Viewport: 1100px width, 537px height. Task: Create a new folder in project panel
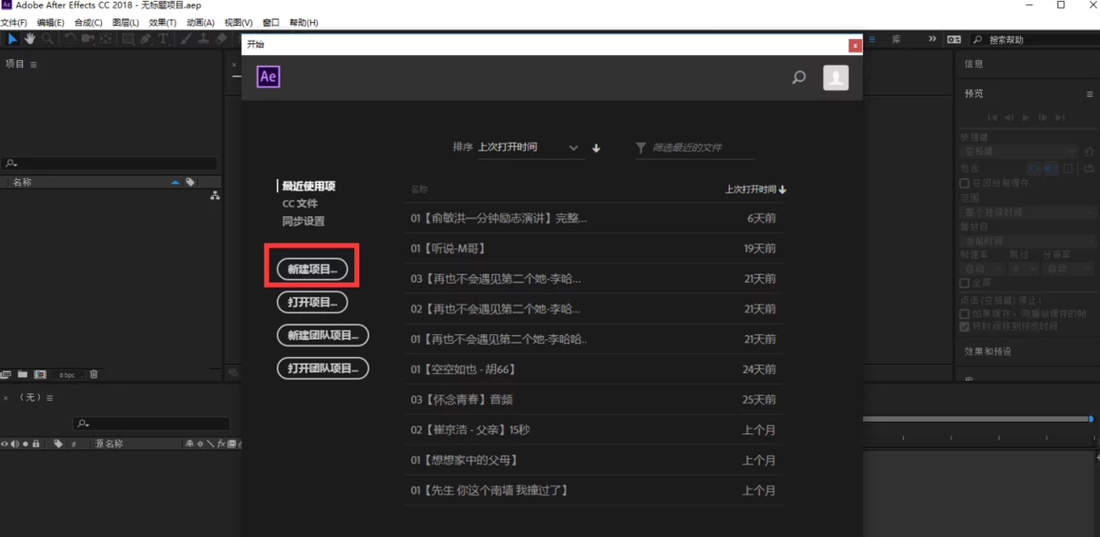click(23, 375)
